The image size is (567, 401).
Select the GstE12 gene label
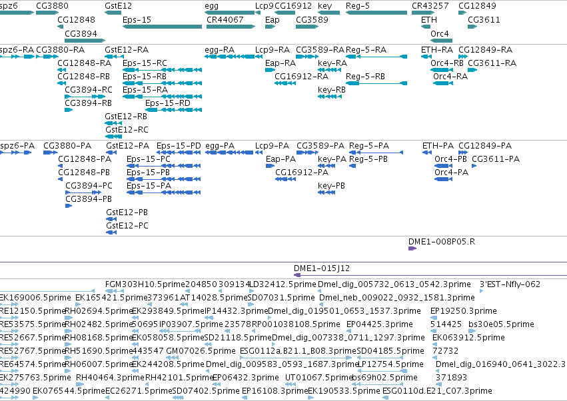coord(118,6)
